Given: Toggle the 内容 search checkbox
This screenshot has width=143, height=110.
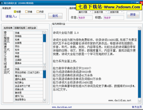Looking at the screenshot, I should click(38, 12).
